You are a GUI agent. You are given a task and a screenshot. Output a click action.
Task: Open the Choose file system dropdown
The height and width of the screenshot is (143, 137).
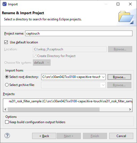42,63
